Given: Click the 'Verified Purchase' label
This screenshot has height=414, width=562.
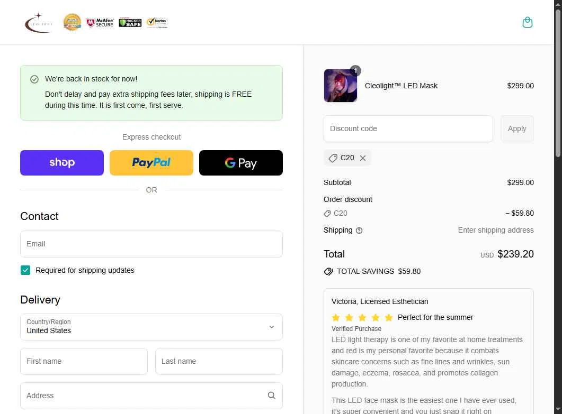Looking at the screenshot, I should [356, 328].
